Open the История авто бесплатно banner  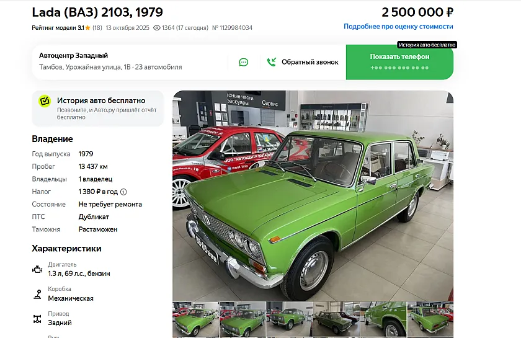(98, 109)
